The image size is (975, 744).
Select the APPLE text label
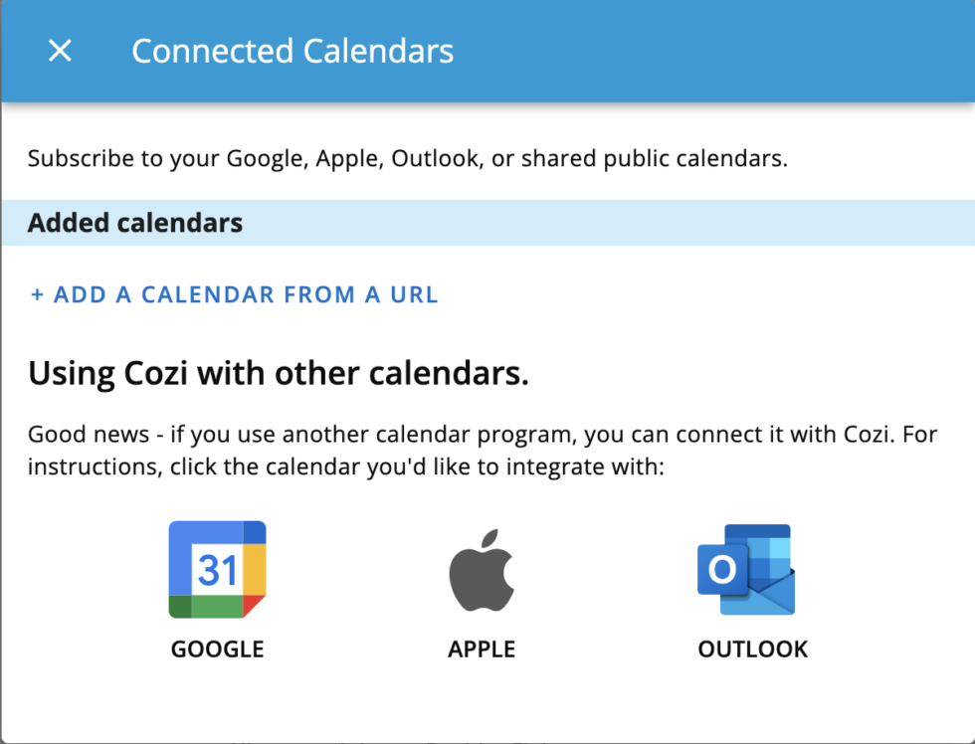click(482, 650)
